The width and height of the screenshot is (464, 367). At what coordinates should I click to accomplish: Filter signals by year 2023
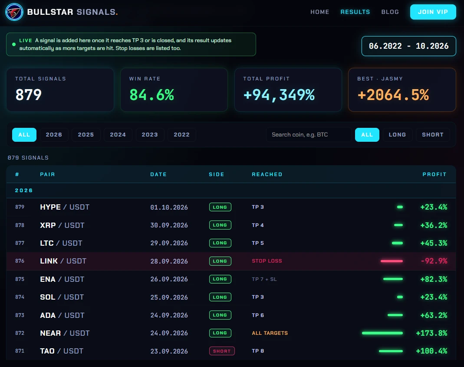coord(150,135)
